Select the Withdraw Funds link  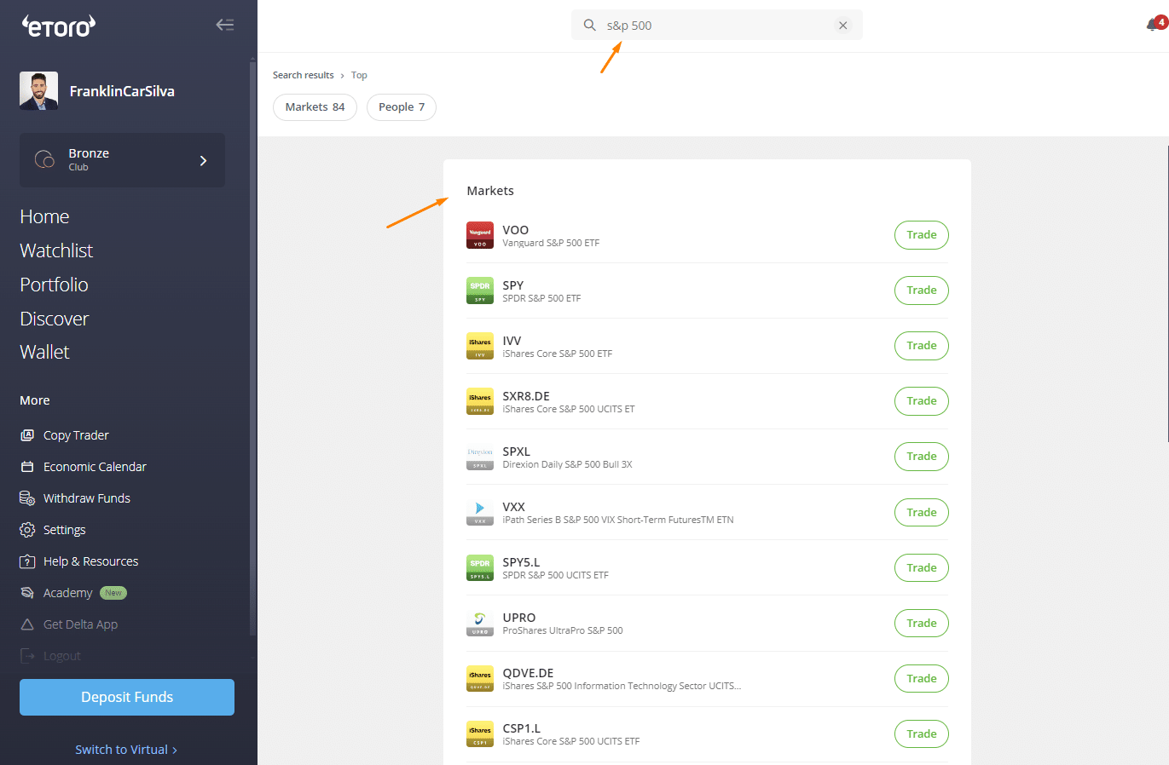pyautogui.click(x=87, y=498)
